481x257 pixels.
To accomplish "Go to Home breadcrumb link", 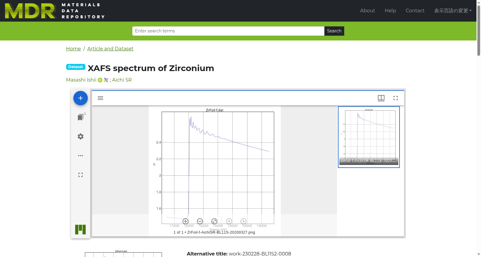I will tap(73, 49).
